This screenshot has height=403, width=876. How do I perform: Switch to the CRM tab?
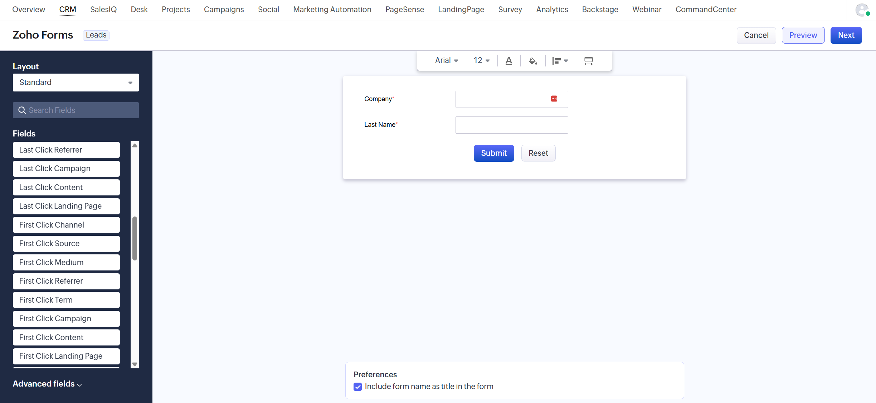[x=68, y=10]
